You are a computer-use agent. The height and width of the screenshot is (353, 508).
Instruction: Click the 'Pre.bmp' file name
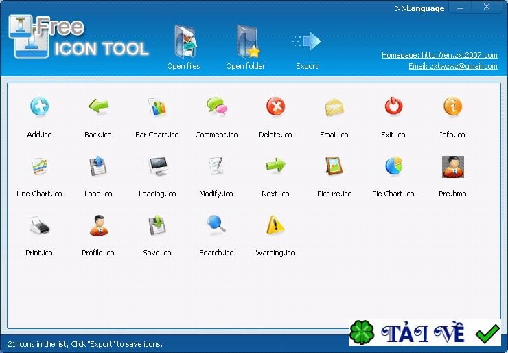[452, 194]
